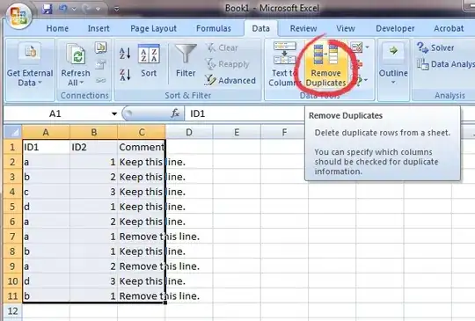The image size is (475, 321).
Task: Click the Office button logo
Action: click(x=18, y=16)
